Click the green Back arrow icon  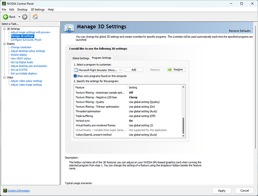coord(6,17)
